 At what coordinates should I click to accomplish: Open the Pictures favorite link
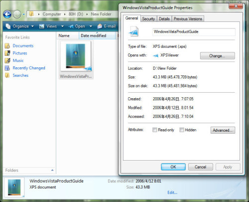[x=20, y=53]
